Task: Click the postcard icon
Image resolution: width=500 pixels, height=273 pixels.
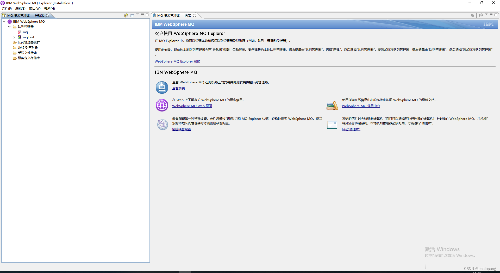Action: [x=332, y=125]
